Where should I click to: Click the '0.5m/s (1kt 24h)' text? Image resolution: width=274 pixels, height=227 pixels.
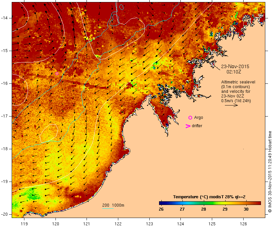pos(236,101)
